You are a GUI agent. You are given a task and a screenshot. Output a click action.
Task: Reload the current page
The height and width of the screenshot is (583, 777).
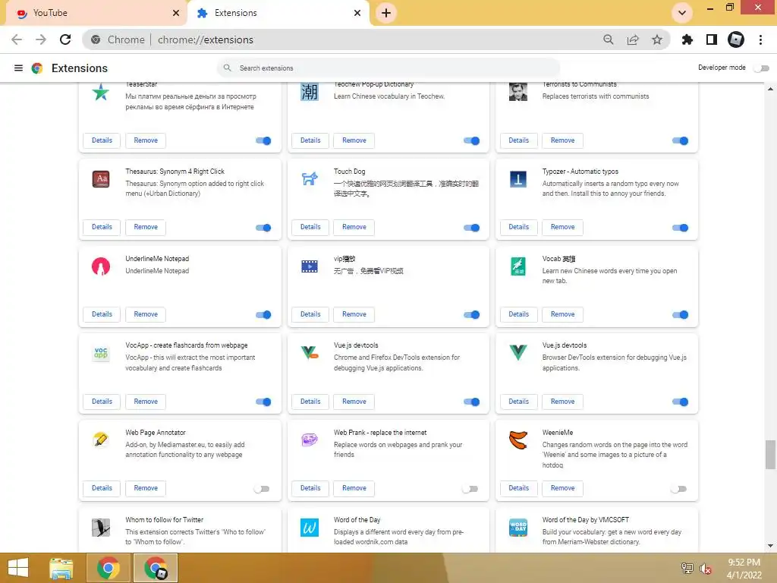tap(65, 39)
